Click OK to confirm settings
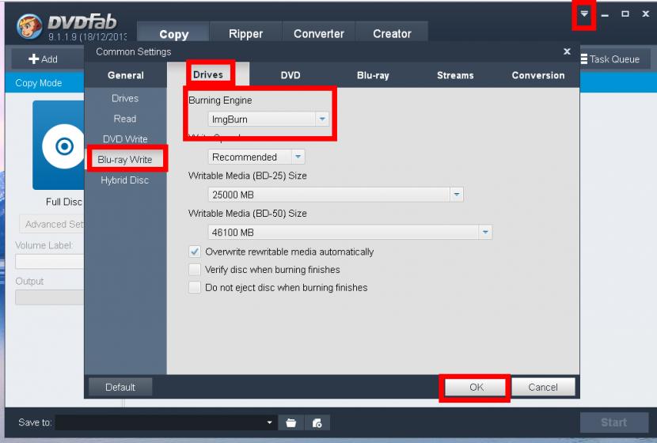 tap(476, 388)
